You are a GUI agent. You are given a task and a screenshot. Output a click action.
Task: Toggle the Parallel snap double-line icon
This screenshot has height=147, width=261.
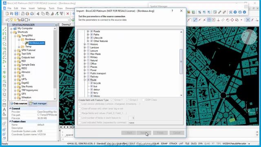pyautogui.click(x=223, y=20)
